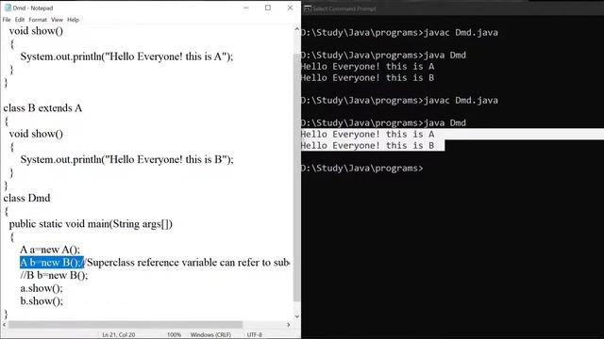Click the 'Ln 21, Col 20' status entry
The image size is (604, 339).
pyautogui.click(x=119, y=335)
